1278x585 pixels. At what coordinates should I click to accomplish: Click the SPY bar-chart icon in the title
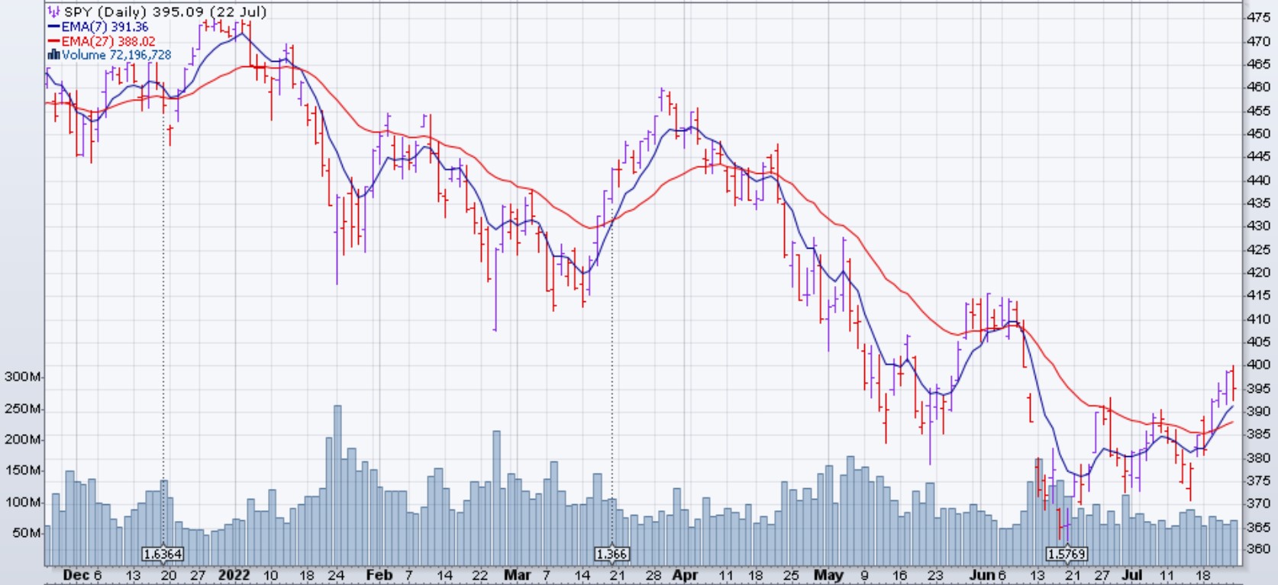point(53,12)
